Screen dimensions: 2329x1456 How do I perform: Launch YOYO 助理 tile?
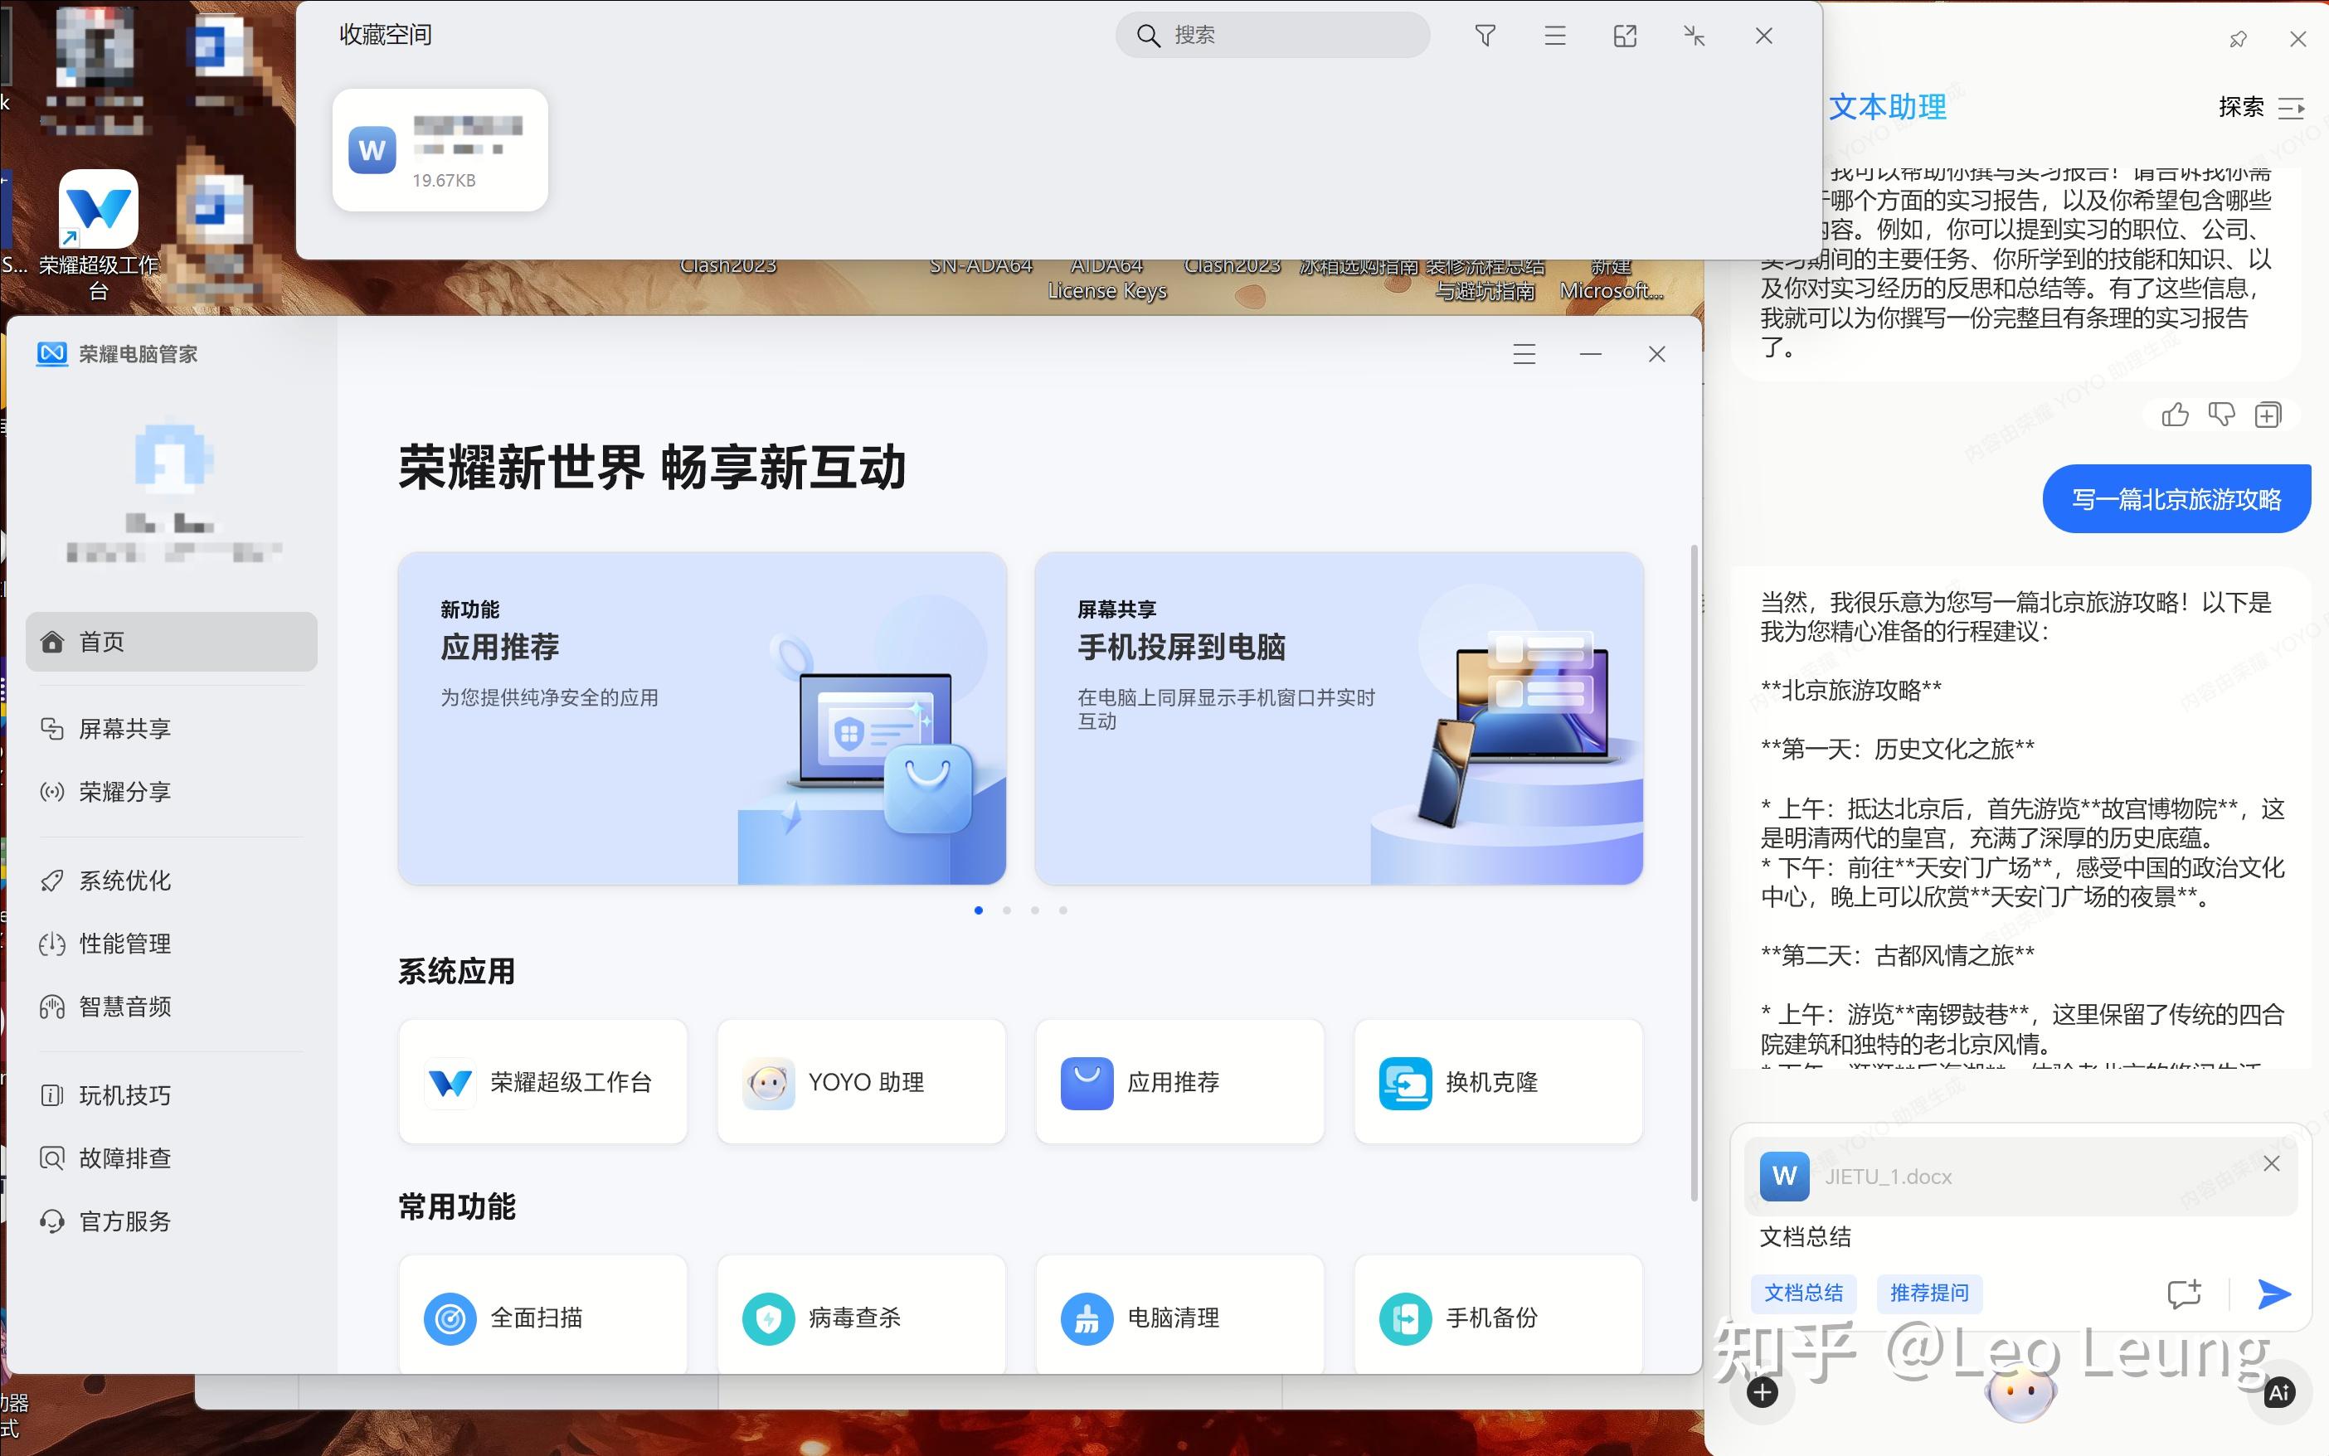tap(861, 1082)
